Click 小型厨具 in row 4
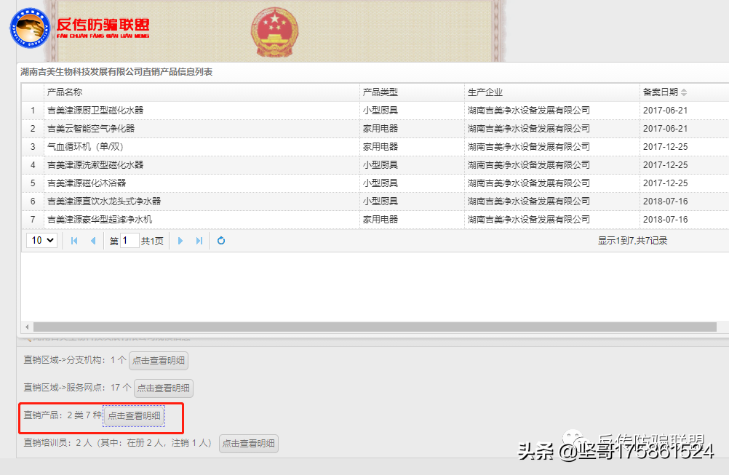This screenshot has height=475, width=729. pyautogui.click(x=381, y=165)
